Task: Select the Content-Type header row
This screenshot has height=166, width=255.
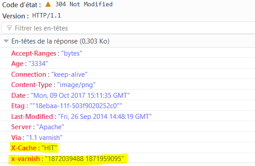Action: [127, 84]
